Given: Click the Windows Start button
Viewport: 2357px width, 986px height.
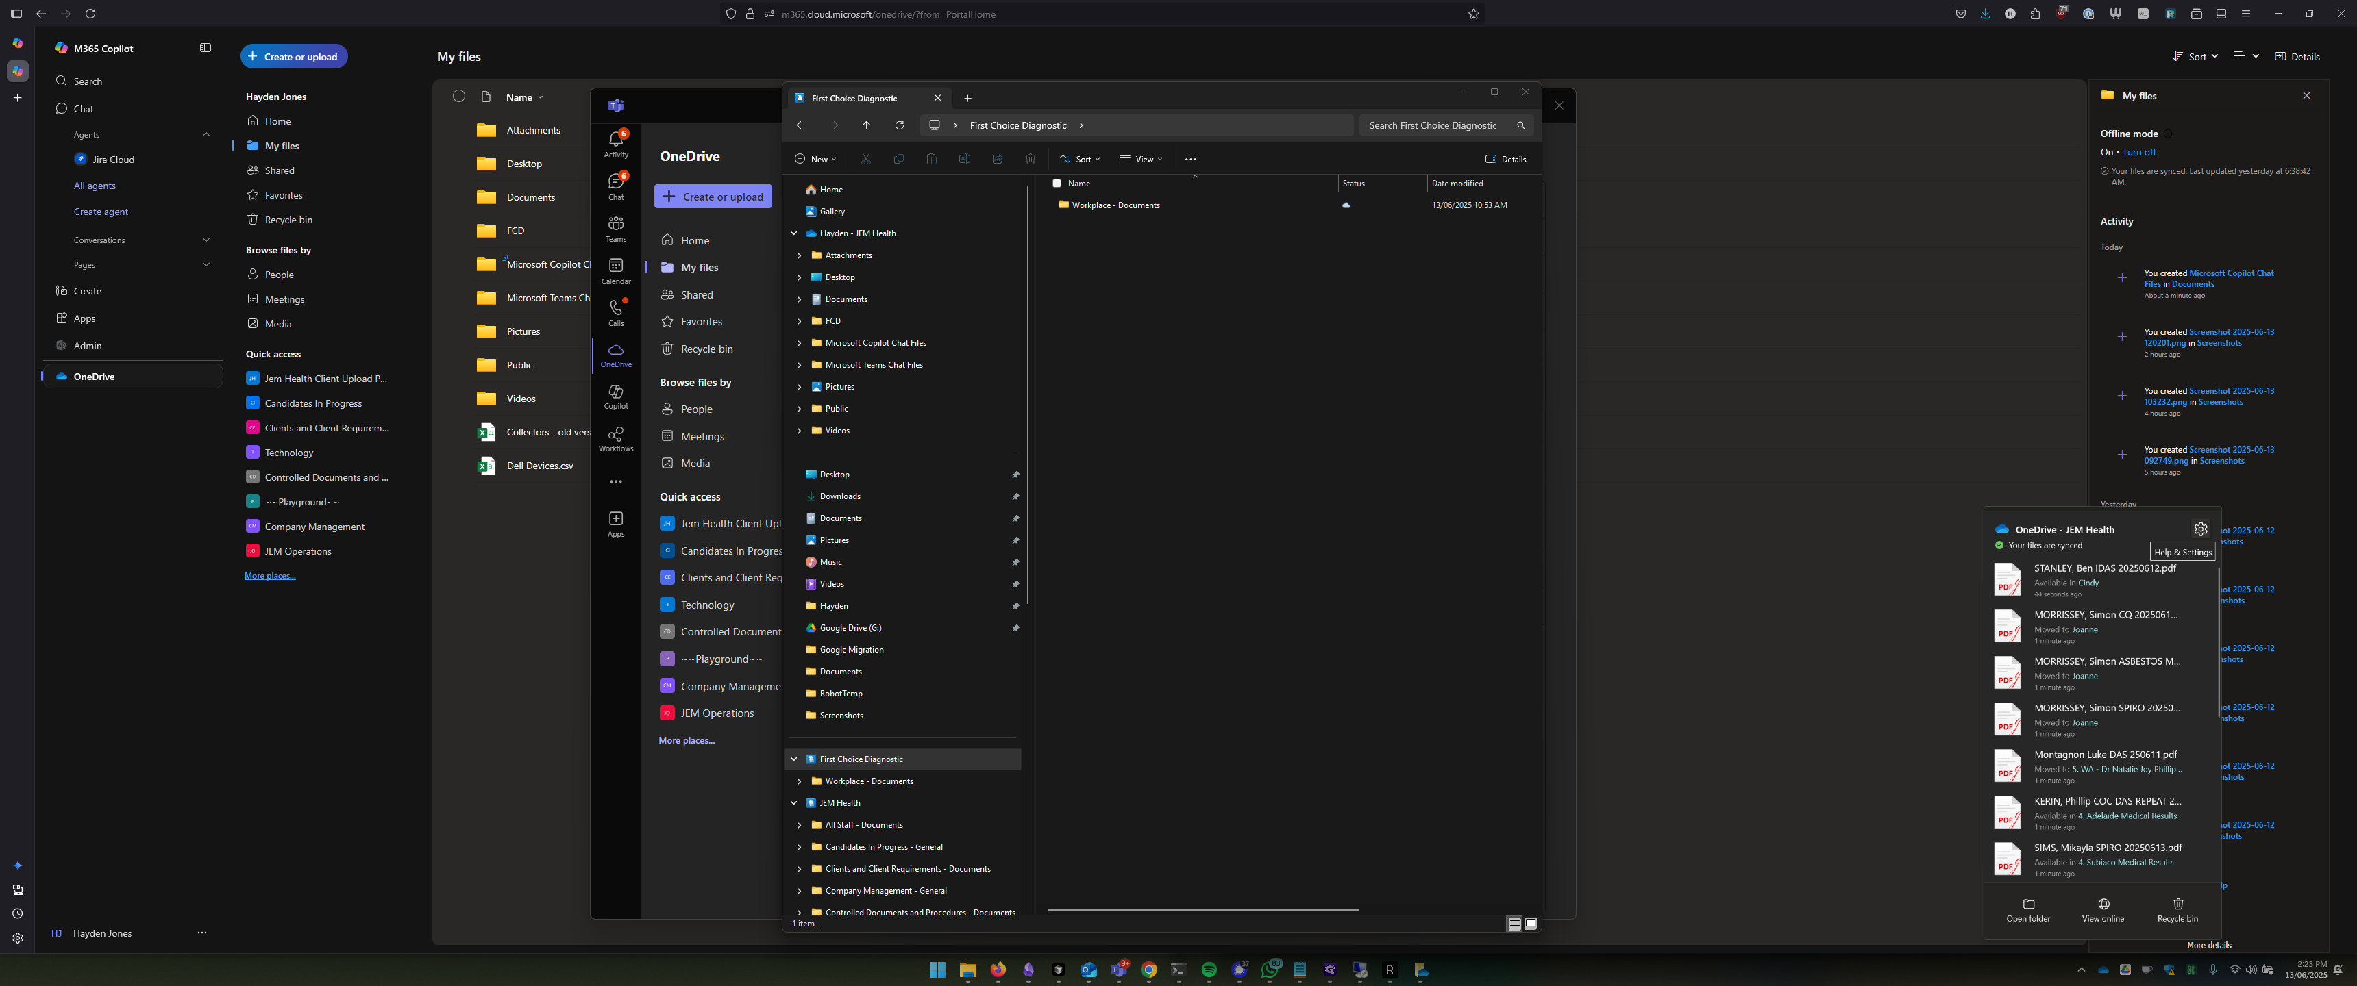Looking at the screenshot, I should [937, 970].
